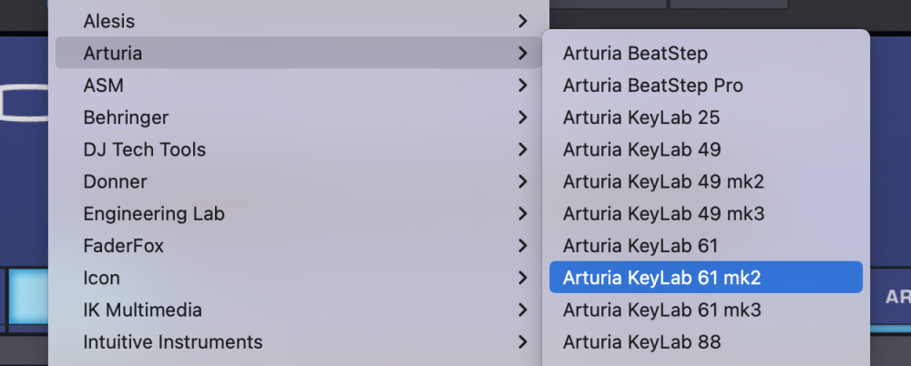
Task: Select Arturia KeyLab 88
Action: coord(641,342)
